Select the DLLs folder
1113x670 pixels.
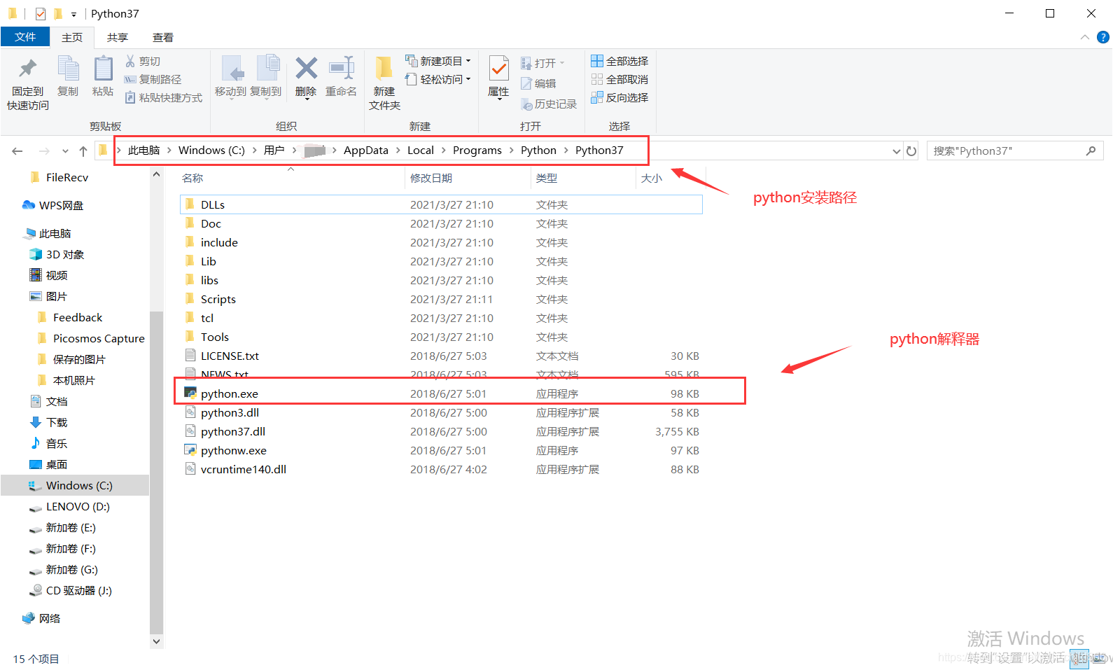[441, 204]
